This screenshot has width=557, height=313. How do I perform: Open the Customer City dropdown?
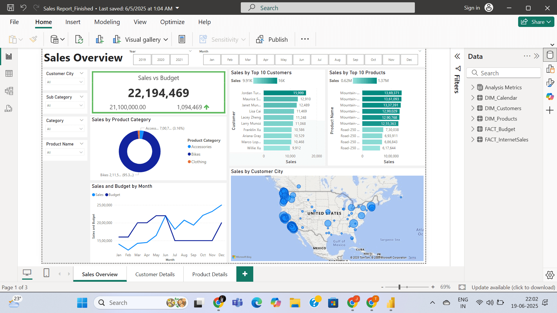coord(64,82)
